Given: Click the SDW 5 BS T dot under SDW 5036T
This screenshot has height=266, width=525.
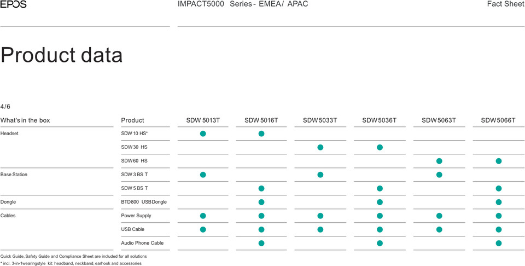Looking at the screenshot, I should 380,188.
